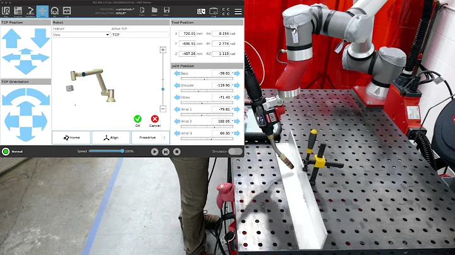Image resolution: width=455 pixels, height=255 pixels.
Task: Open the hamburger menu
Action: click(238, 11)
